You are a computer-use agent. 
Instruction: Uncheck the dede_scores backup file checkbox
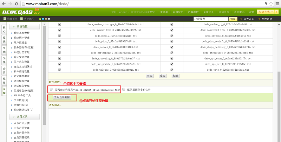pyautogui.click(x=60, y=47)
